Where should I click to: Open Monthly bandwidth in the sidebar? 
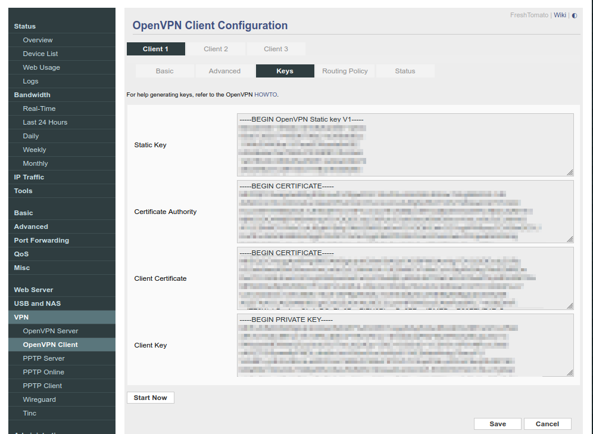62,163
